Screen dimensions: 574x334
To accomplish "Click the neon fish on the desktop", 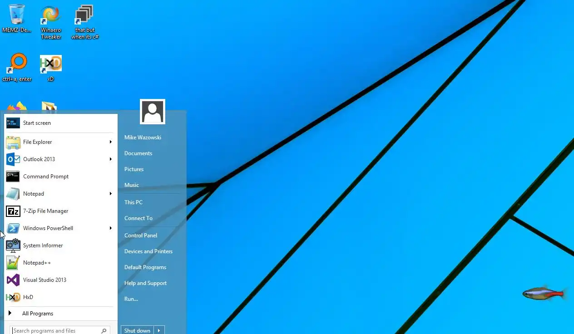I will 544,294.
